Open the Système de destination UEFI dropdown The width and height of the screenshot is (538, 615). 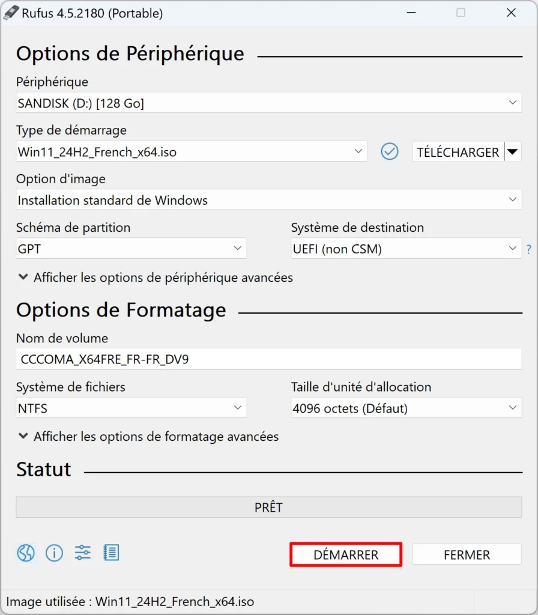[407, 248]
